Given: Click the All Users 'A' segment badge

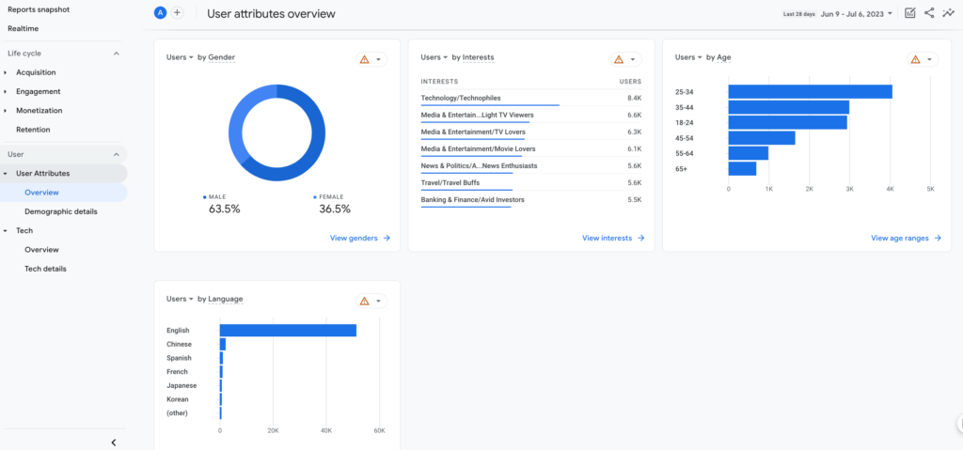Looking at the screenshot, I should tap(161, 13).
